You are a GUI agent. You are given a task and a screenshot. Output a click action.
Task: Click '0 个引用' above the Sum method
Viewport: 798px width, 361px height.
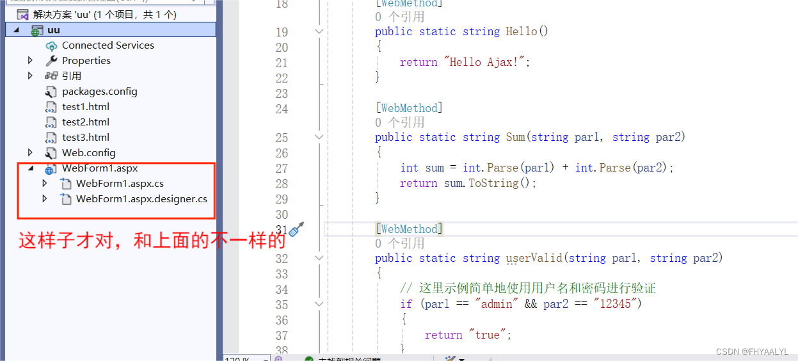tap(400, 122)
